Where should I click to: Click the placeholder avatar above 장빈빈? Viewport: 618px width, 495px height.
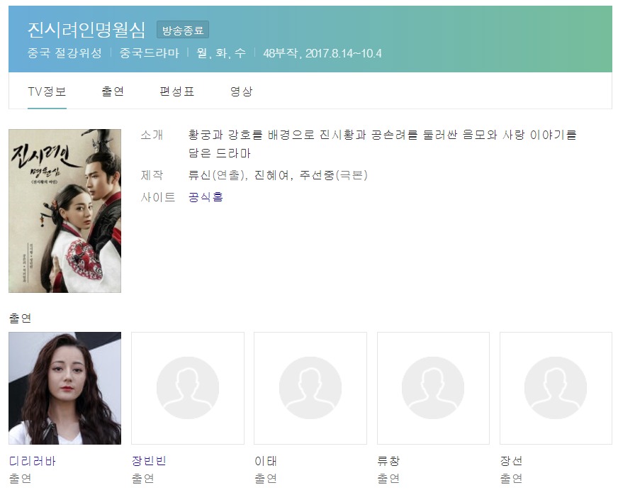point(188,388)
